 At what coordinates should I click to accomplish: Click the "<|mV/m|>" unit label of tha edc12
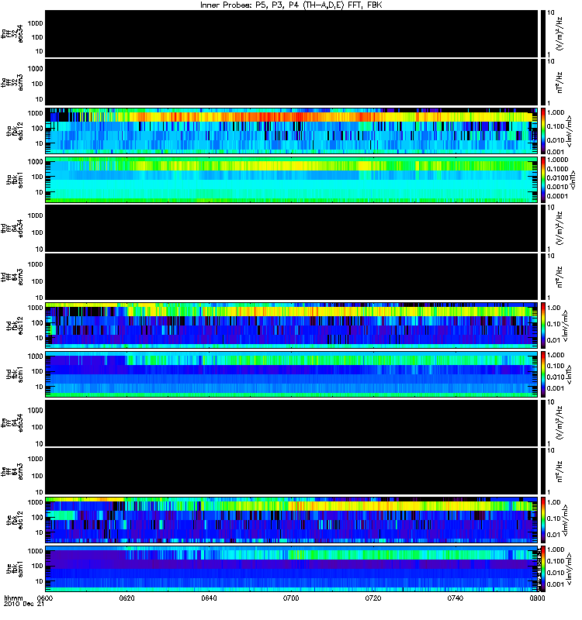point(570,131)
